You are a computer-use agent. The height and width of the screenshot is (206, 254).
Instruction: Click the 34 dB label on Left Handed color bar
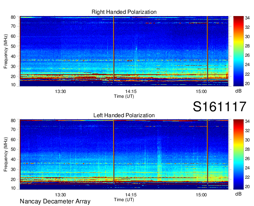pyautogui.click(x=247, y=121)
